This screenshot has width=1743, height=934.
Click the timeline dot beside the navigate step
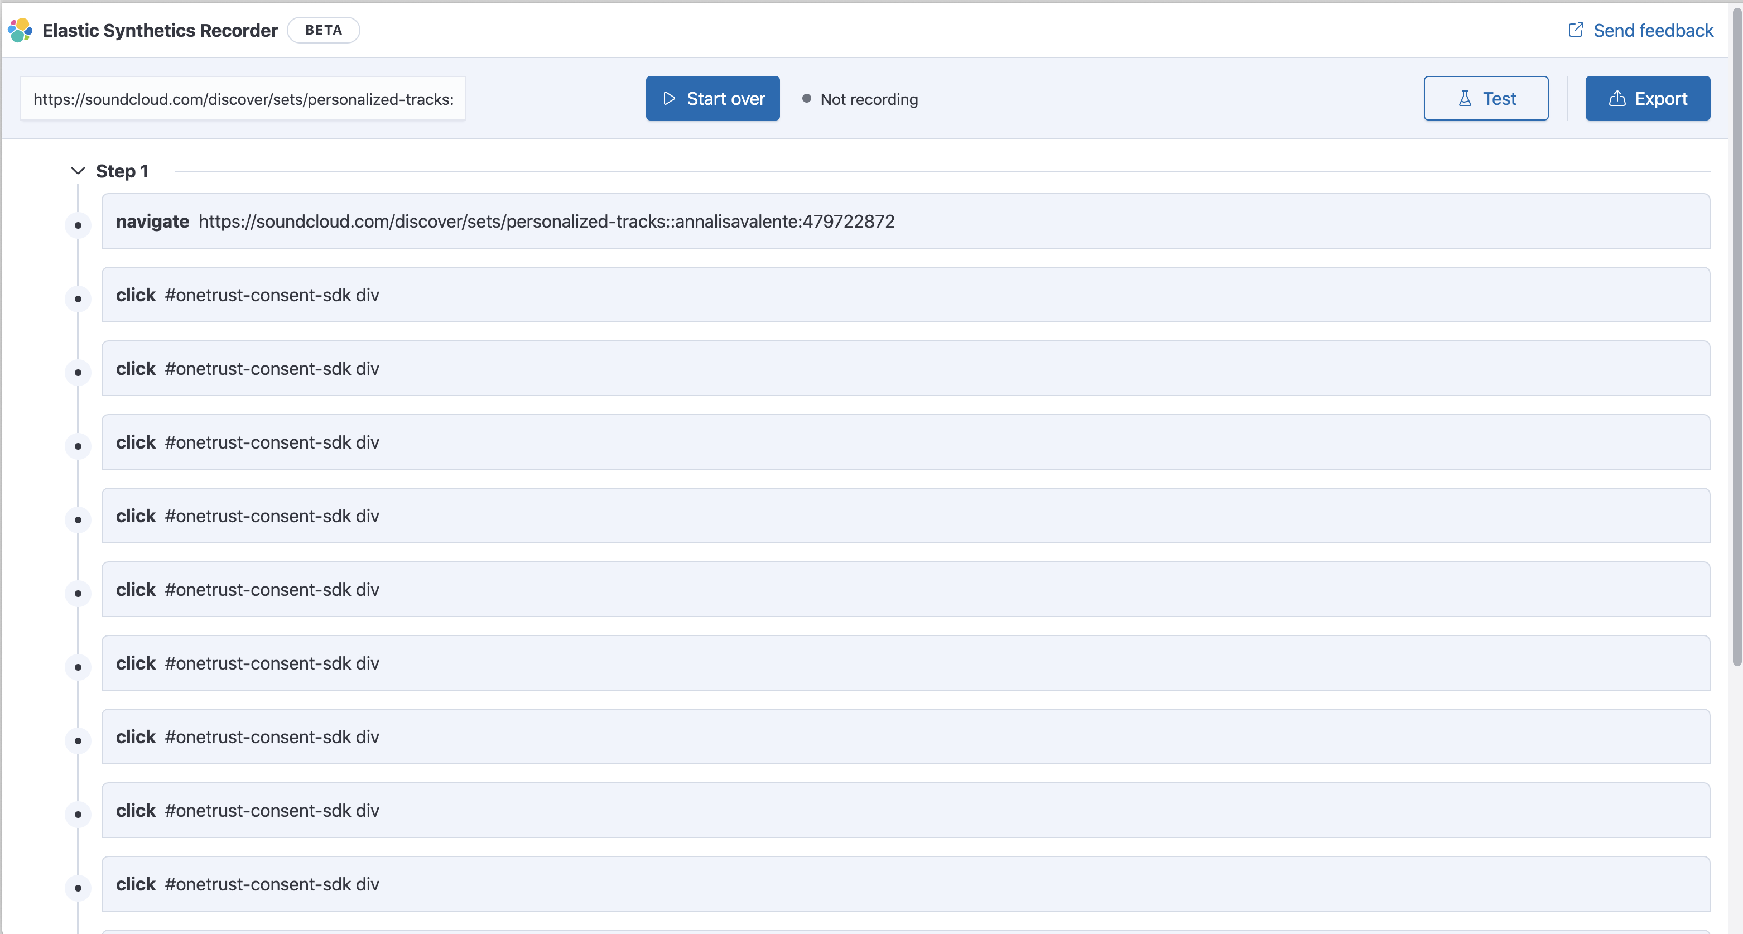click(x=79, y=225)
